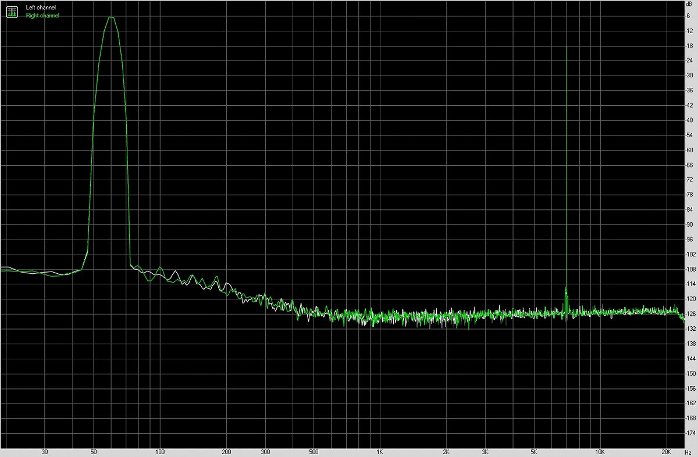Click the "-30" dB scale value
This screenshot has height=457, width=698.
689,76
